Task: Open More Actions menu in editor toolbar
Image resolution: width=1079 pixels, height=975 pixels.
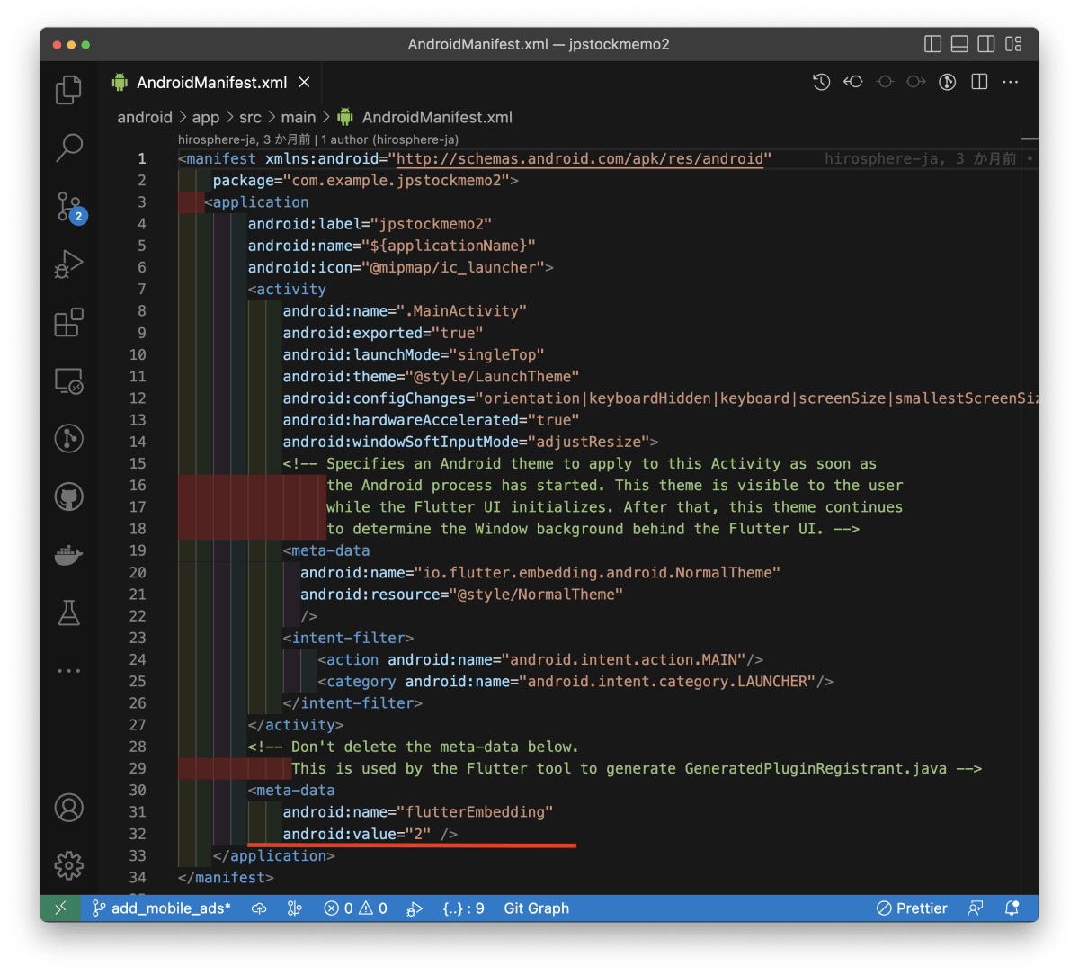Action: pyautogui.click(x=1011, y=82)
